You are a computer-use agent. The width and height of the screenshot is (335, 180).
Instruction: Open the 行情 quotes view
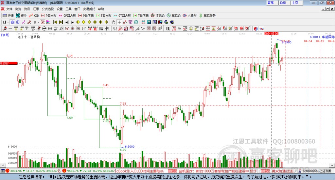(8, 16)
